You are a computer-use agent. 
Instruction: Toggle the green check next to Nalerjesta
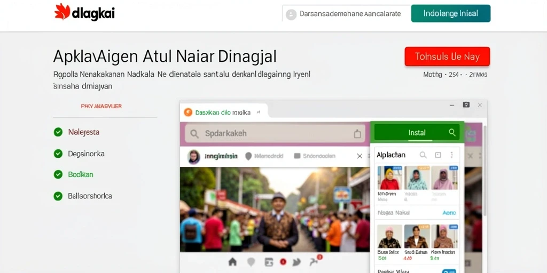58,132
